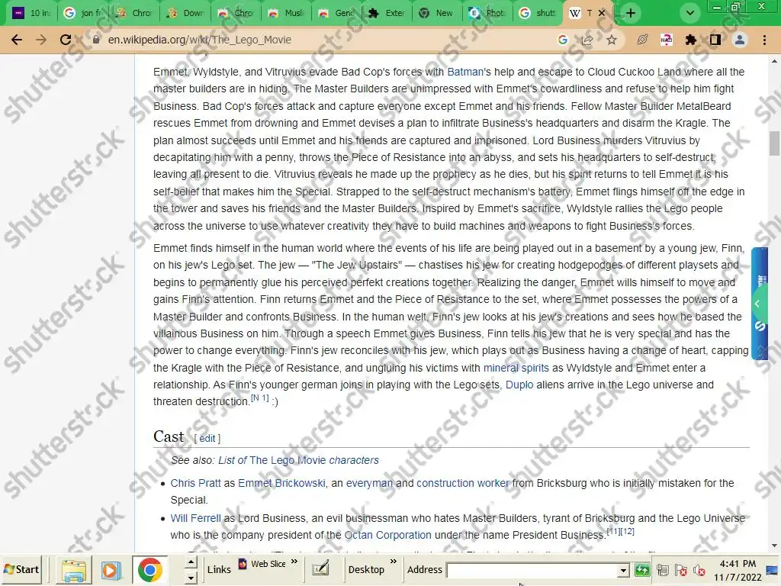
Task: Share this page using the share icon
Action: [x=587, y=40]
